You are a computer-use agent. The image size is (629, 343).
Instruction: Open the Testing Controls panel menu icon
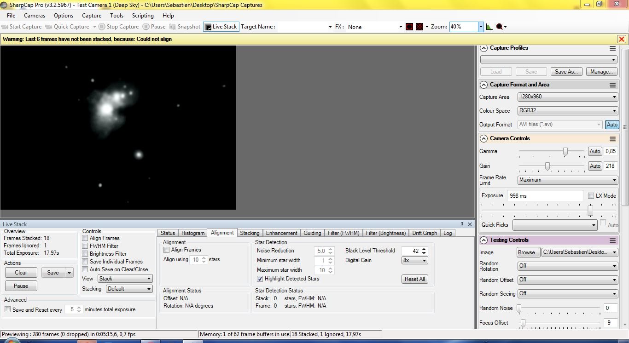coord(612,240)
